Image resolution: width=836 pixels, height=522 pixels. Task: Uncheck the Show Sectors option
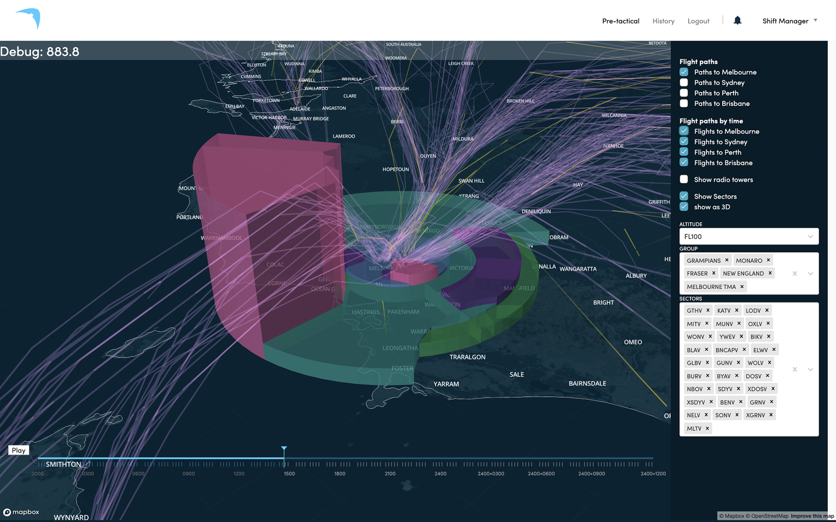point(684,196)
